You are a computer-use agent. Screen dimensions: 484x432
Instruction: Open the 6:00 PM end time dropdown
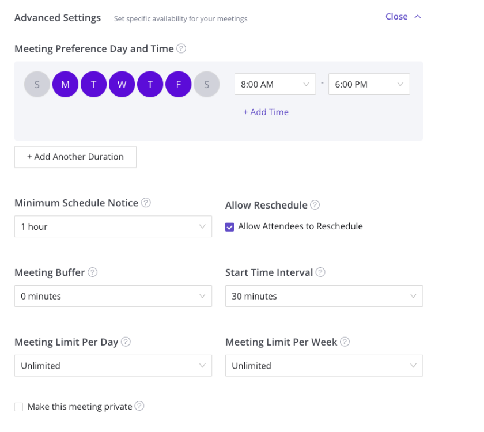(x=369, y=84)
